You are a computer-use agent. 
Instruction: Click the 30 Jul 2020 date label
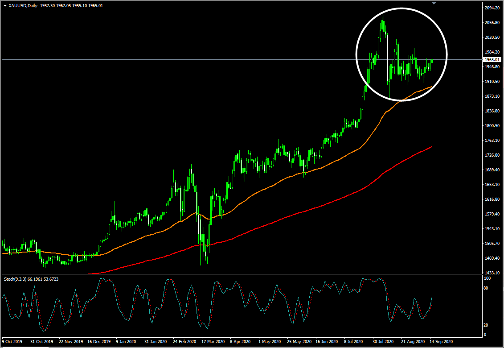tap(383, 341)
